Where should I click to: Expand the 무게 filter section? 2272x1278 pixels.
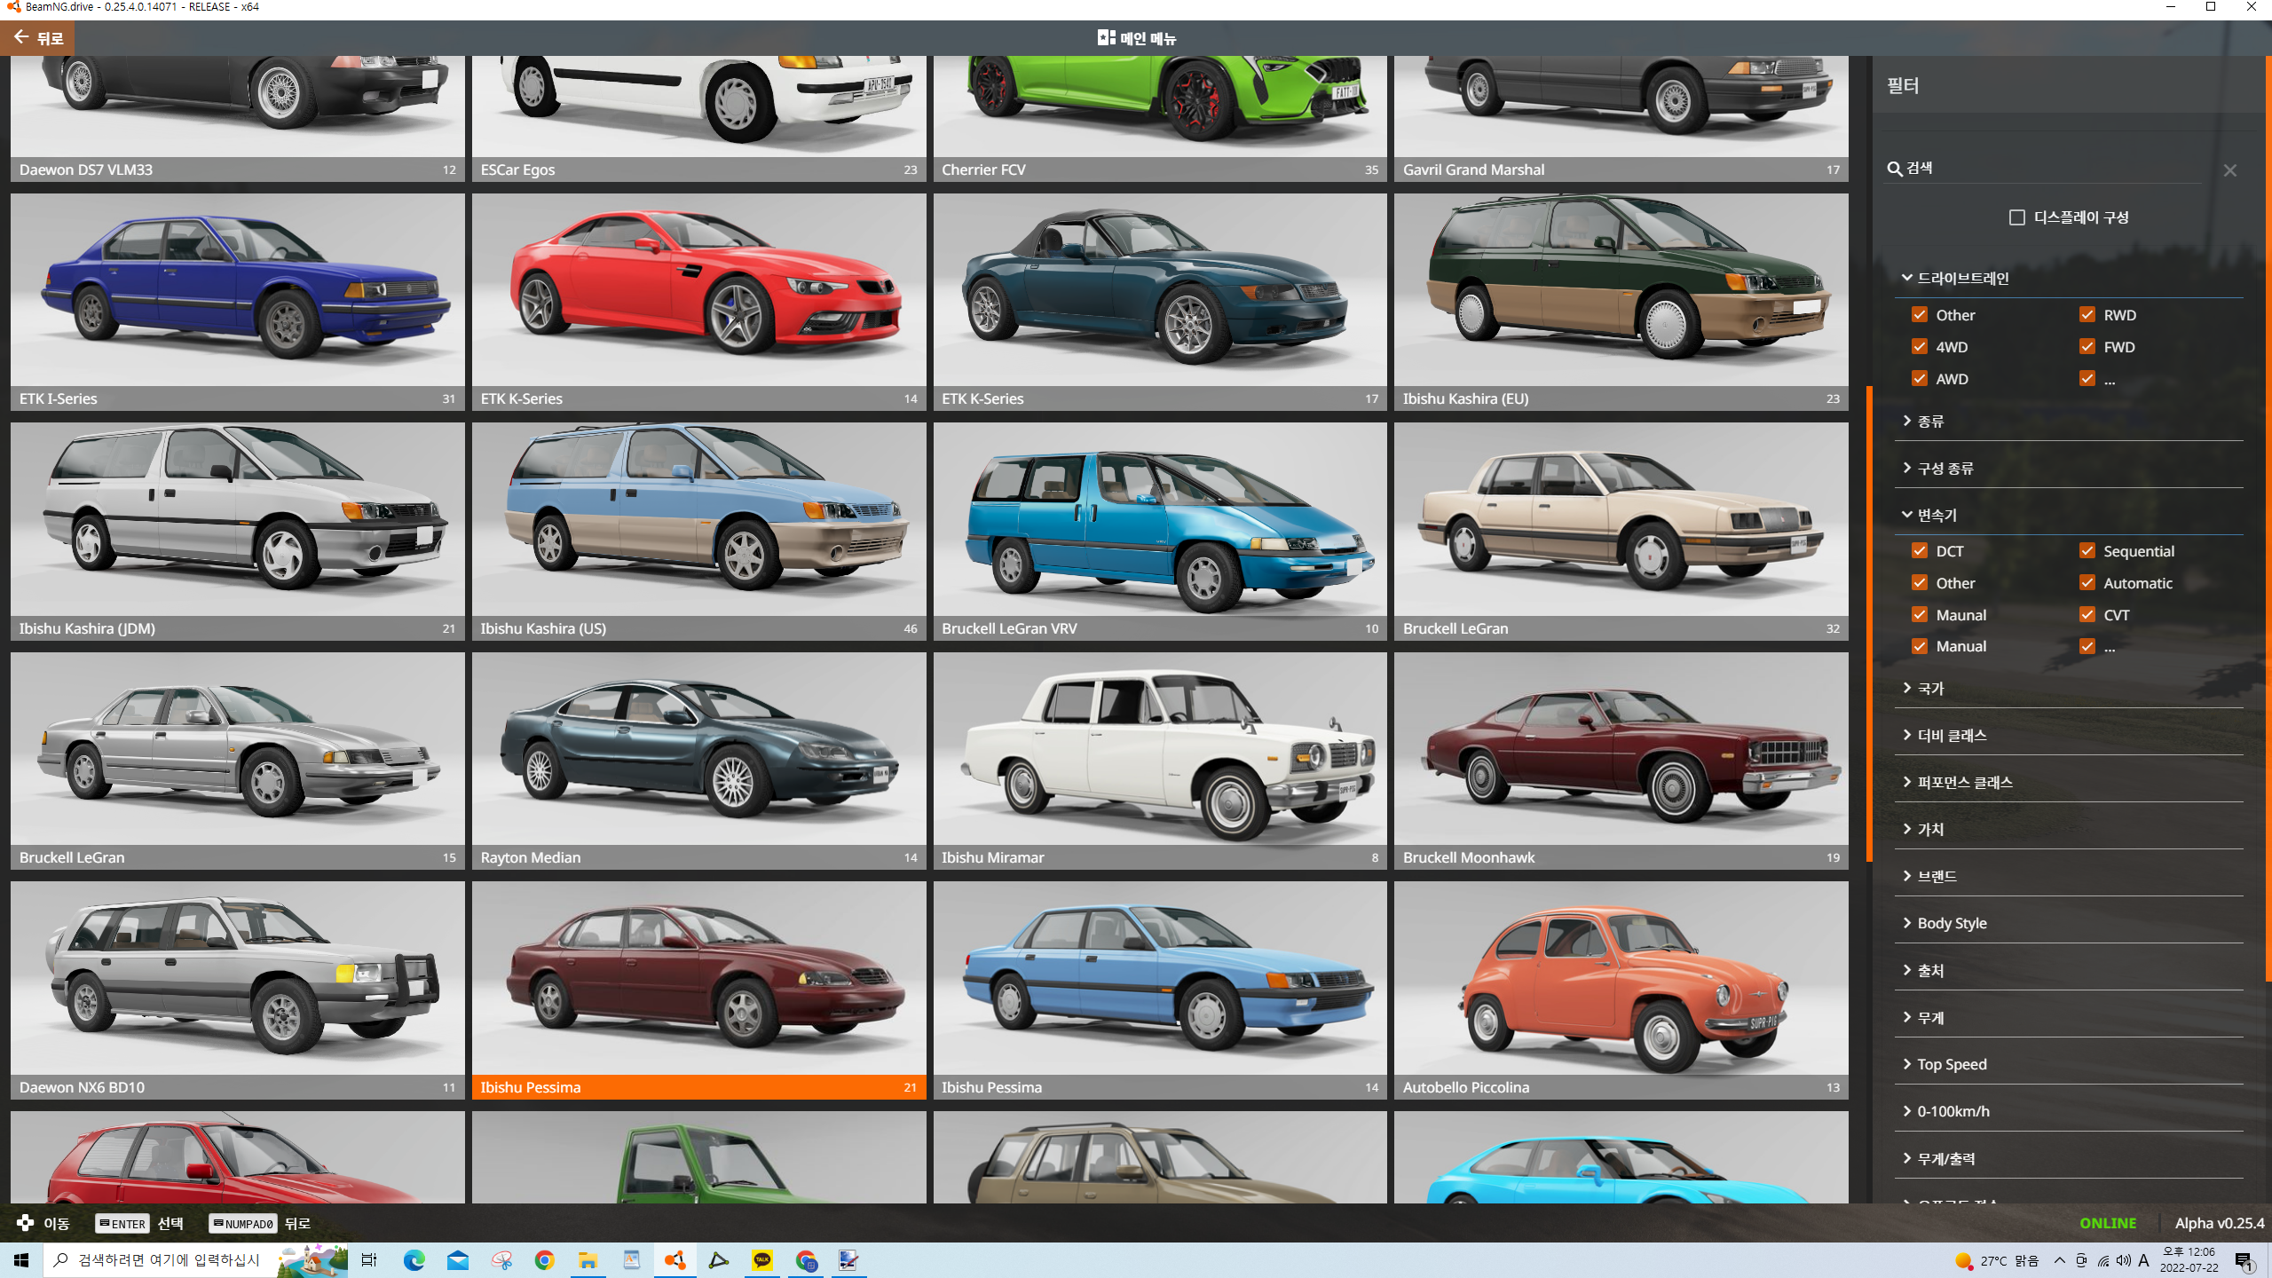point(2068,1017)
